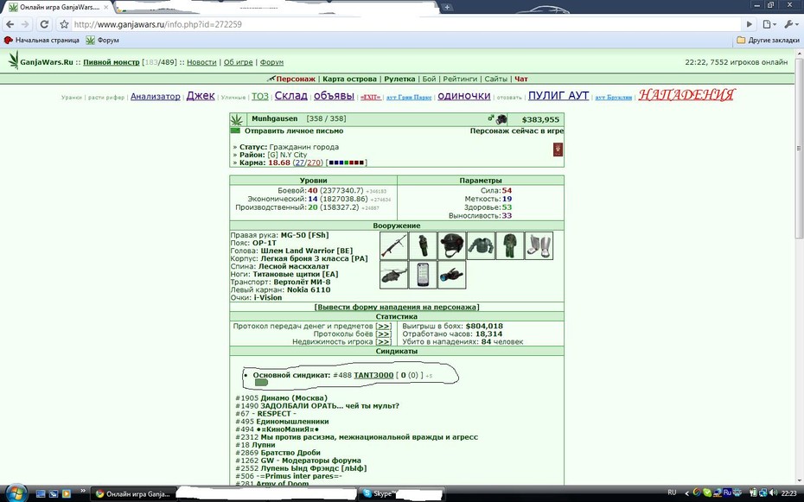Click the titanium greaves icon

click(x=539, y=246)
